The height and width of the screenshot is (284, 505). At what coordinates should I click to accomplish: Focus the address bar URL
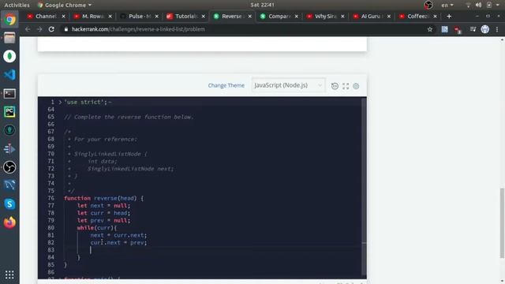click(x=138, y=29)
